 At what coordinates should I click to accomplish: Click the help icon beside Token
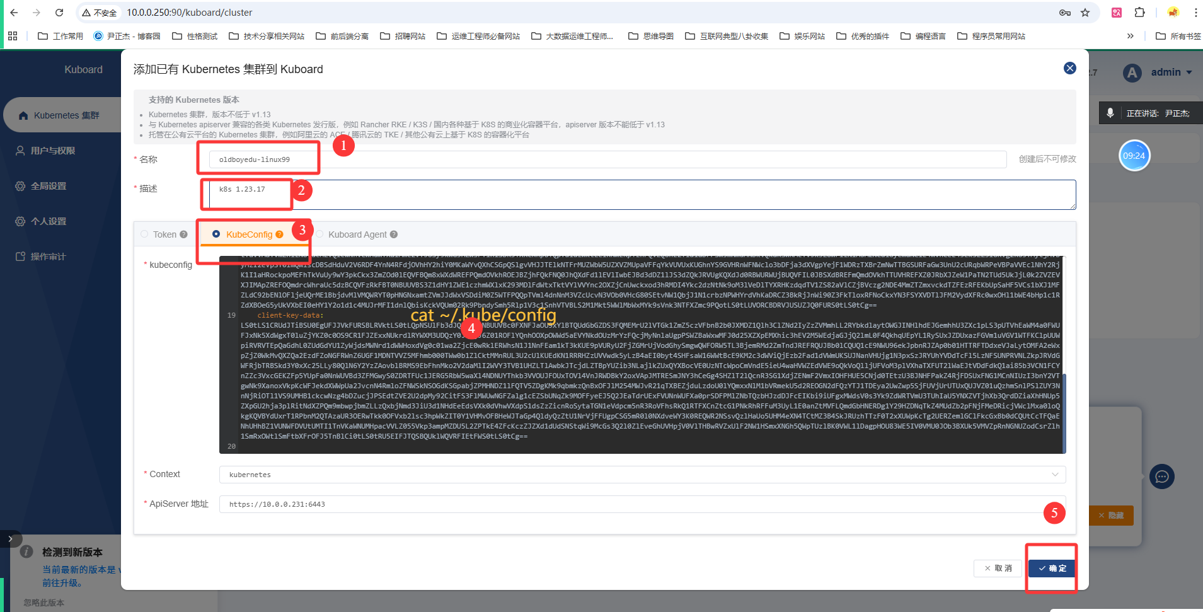point(183,234)
